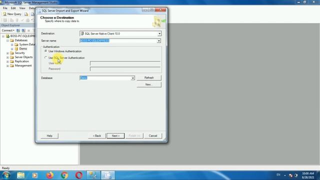320x180 pixels.
Task: Launch Google Chrome from the taskbar
Action: click(64, 175)
